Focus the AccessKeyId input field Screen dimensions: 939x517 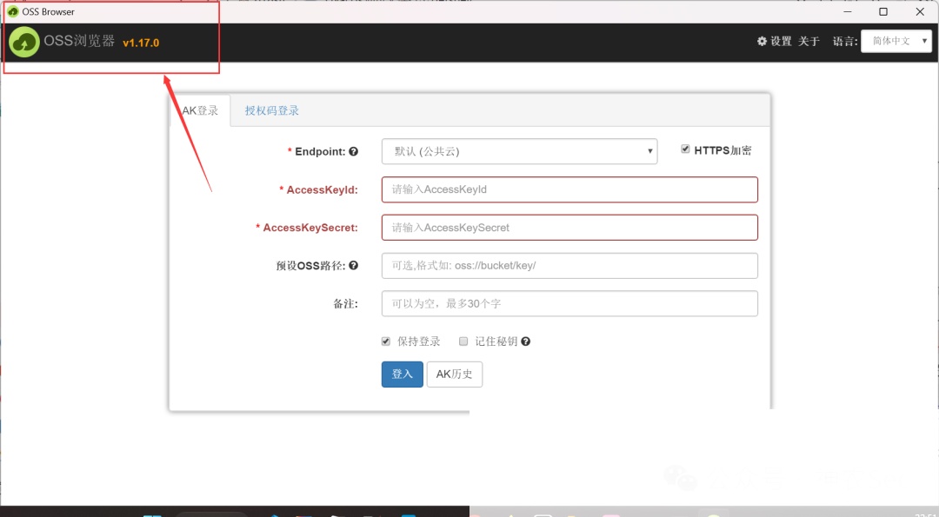click(x=569, y=189)
